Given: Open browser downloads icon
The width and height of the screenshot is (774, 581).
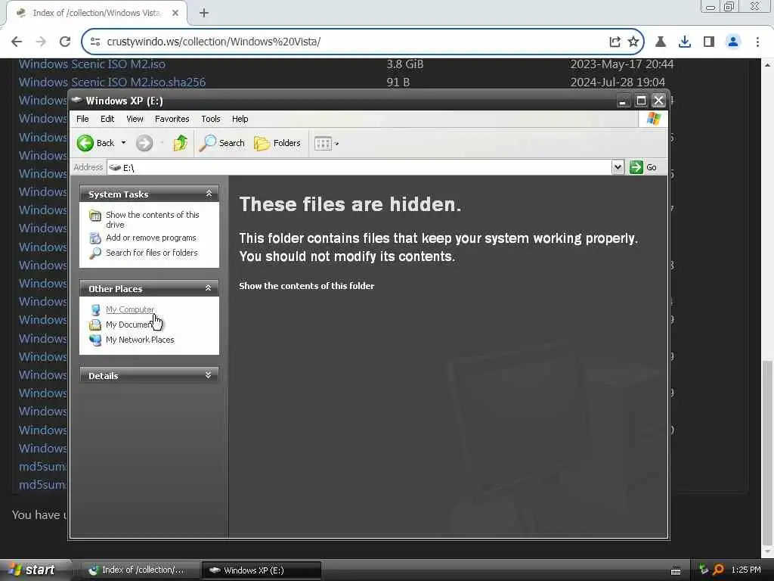Looking at the screenshot, I should [684, 42].
